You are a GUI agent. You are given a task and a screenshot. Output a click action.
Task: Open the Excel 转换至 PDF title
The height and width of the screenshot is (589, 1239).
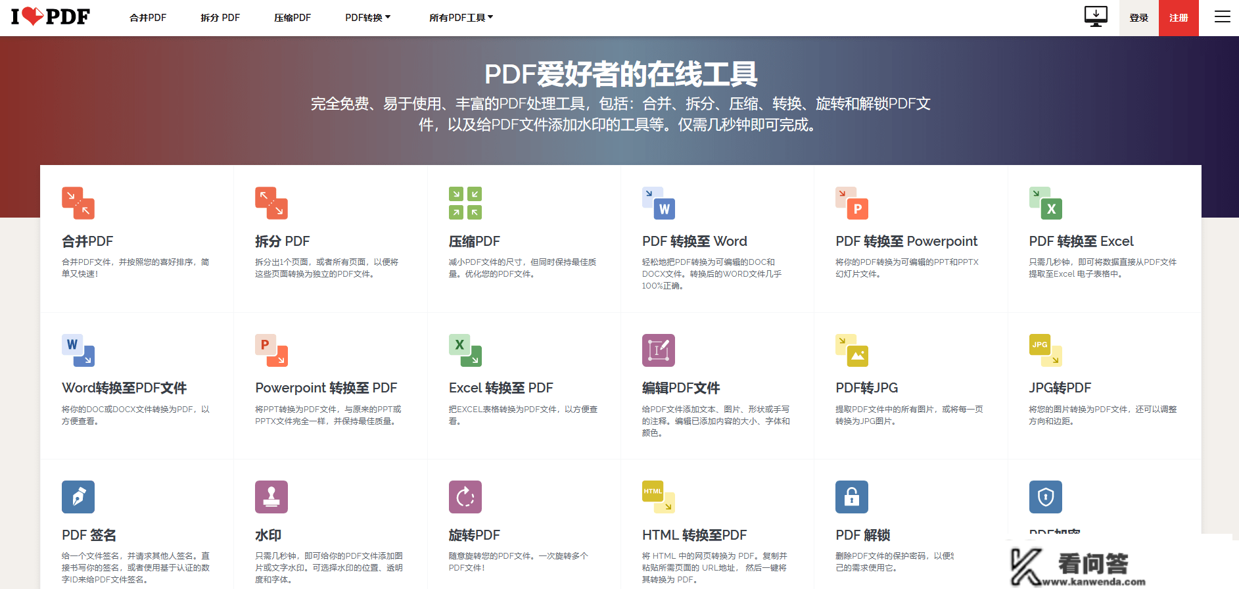(x=501, y=388)
